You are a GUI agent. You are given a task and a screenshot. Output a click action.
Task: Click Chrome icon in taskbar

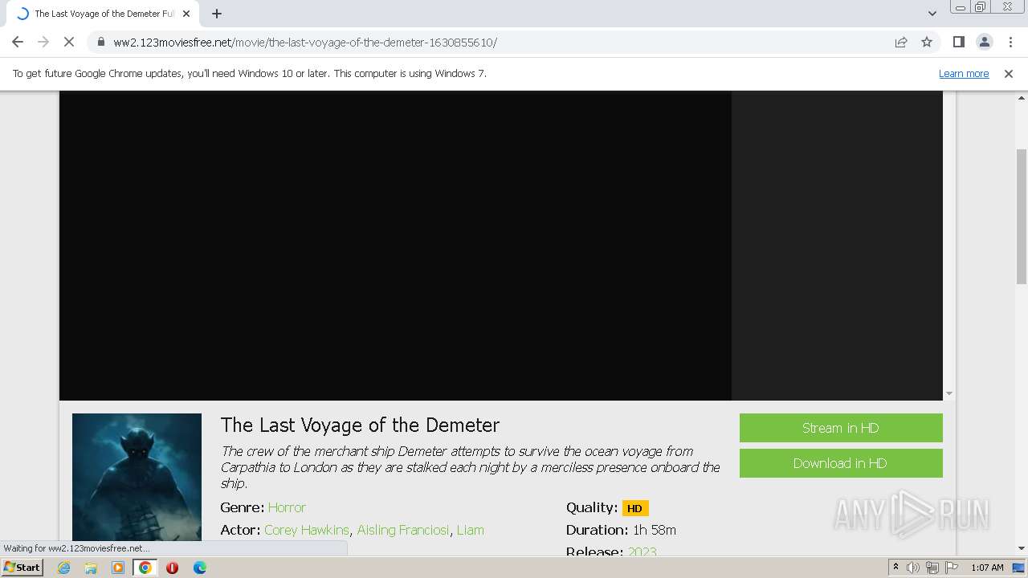(x=145, y=568)
